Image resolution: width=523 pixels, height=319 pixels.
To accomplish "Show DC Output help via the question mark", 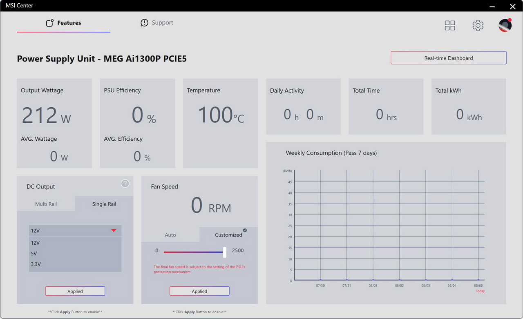I will [125, 184].
